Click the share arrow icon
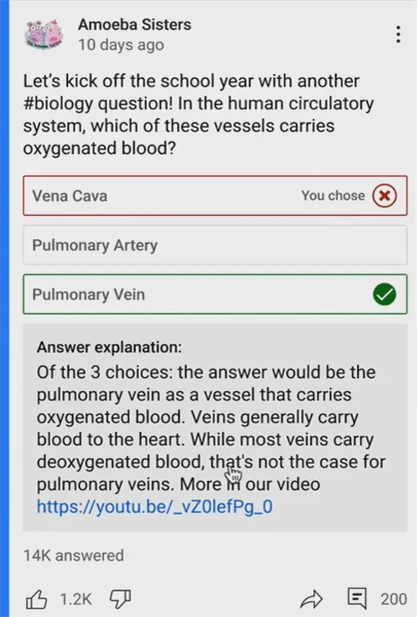 (311, 599)
